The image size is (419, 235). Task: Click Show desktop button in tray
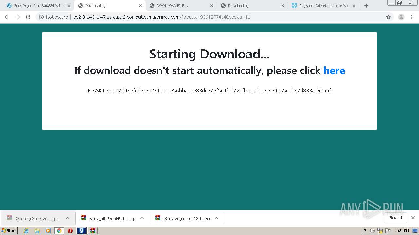pyautogui.click(x=415, y=231)
